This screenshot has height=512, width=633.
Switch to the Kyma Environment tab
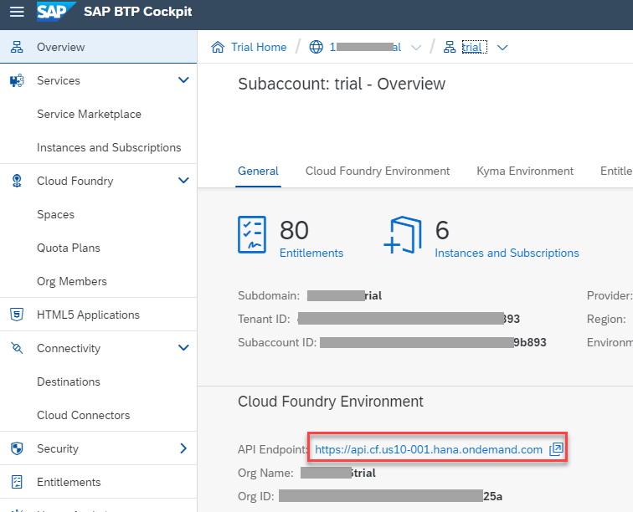click(x=525, y=171)
